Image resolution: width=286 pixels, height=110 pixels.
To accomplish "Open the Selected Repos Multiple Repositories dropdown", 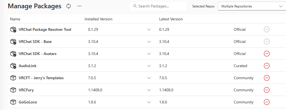I will [252, 6].
